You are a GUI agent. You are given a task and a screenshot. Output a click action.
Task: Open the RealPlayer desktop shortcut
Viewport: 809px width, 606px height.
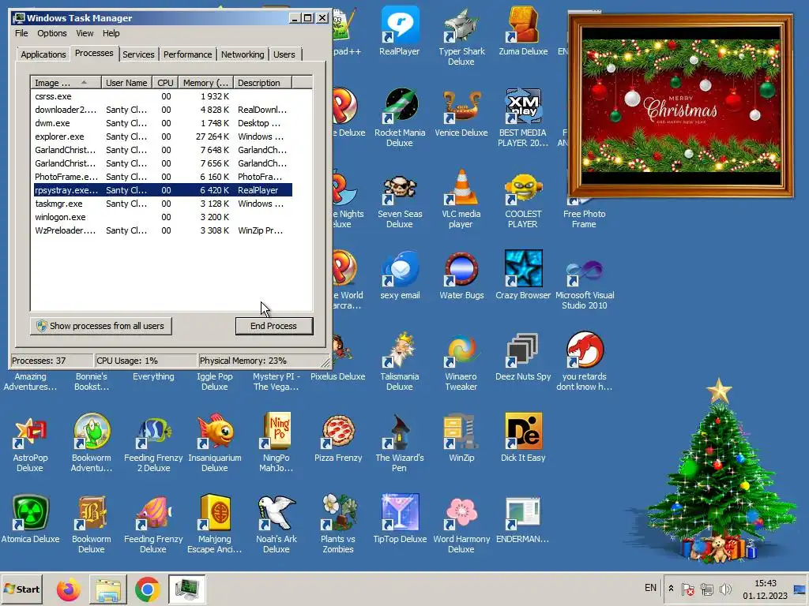click(x=400, y=31)
